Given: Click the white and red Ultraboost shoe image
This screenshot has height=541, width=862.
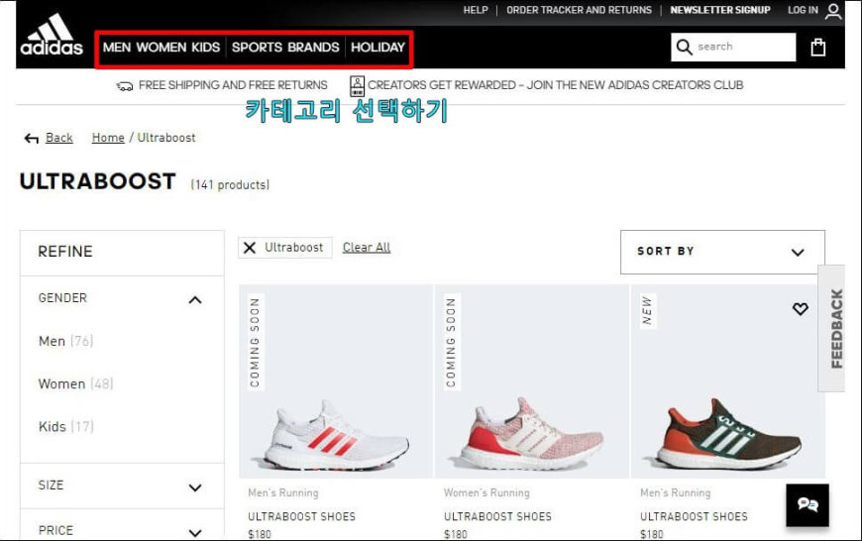Looking at the screenshot, I should point(336,381).
